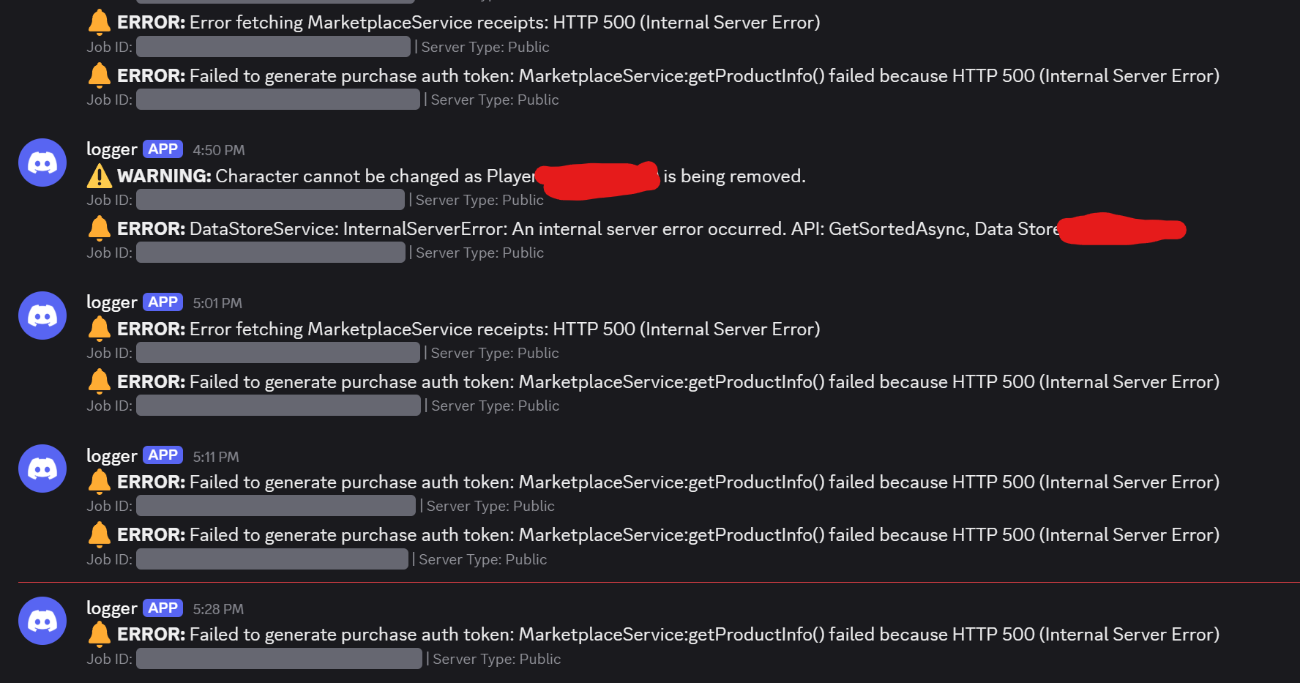Click the APP badge on the 5:01 PM message

[x=162, y=302]
